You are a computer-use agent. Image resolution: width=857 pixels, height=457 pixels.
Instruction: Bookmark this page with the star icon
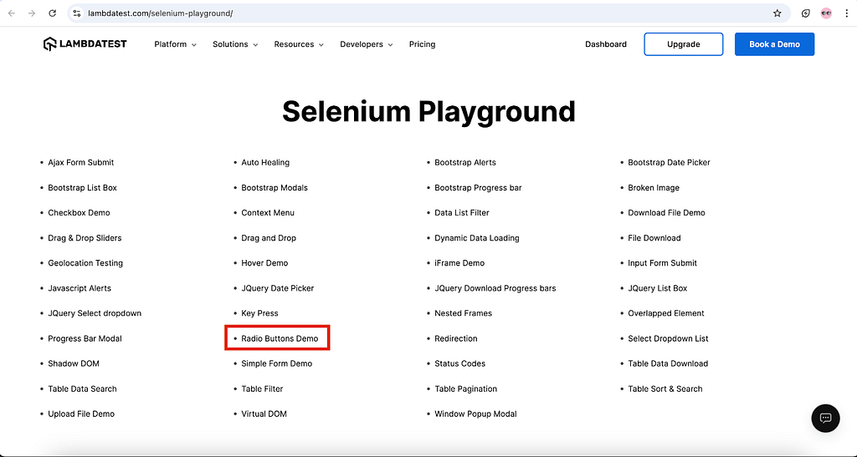[777, 13]
